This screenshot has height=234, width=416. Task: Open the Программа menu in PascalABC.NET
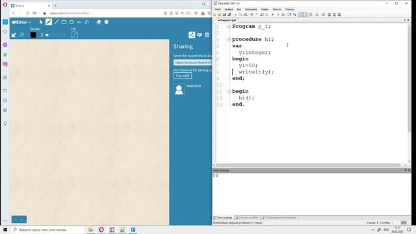click(251, 9)
